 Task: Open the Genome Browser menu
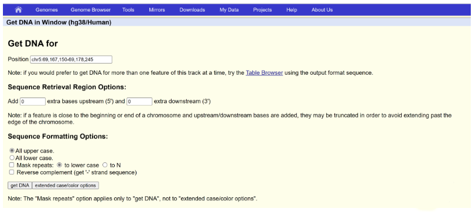coord(91,10)
